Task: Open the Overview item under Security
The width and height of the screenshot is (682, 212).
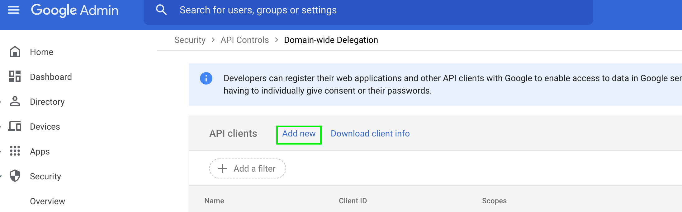Action: tap(48, 201)
